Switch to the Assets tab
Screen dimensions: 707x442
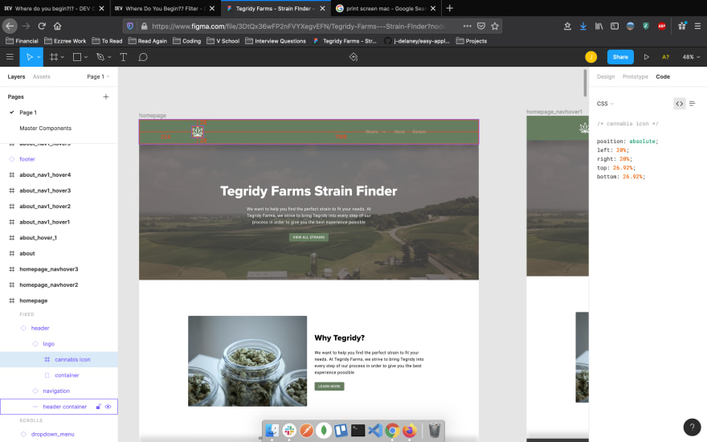click(x=42, y=76)
